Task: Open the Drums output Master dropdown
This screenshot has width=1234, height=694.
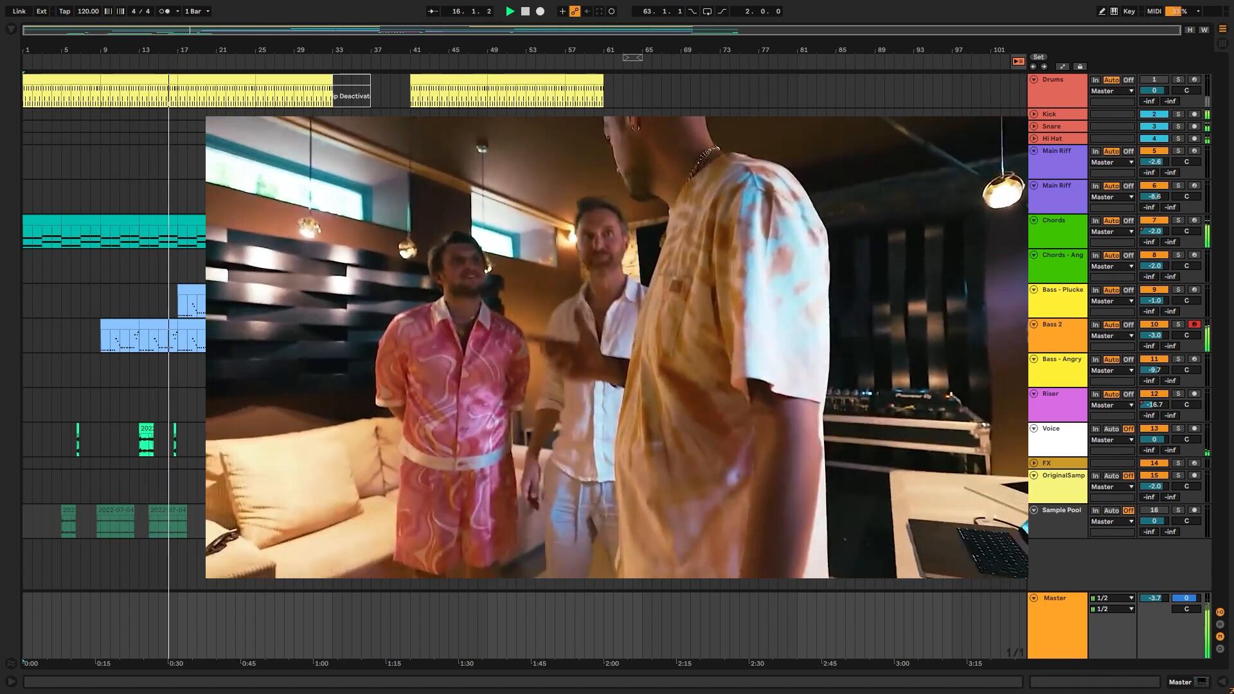Action: 1112,91
